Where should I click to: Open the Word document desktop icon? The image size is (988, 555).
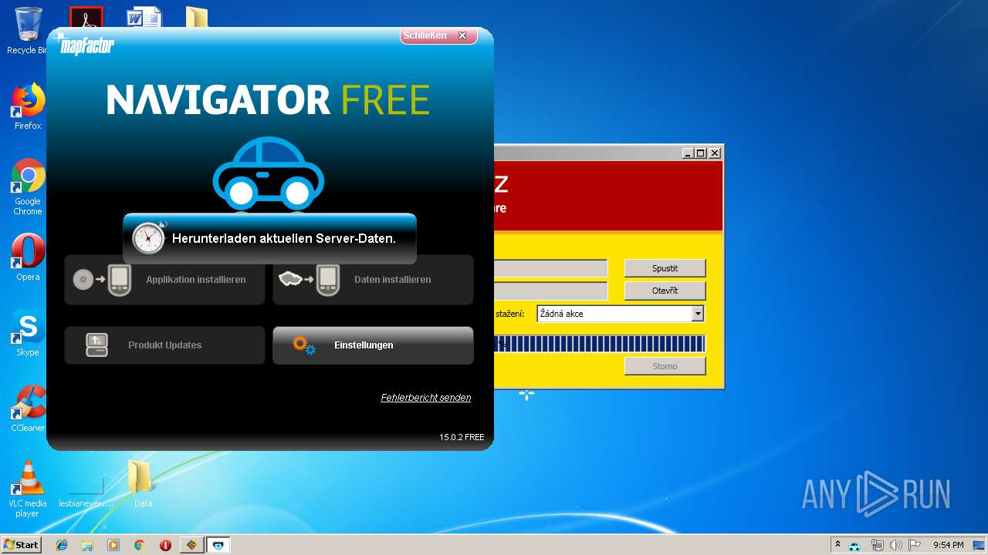144,17
